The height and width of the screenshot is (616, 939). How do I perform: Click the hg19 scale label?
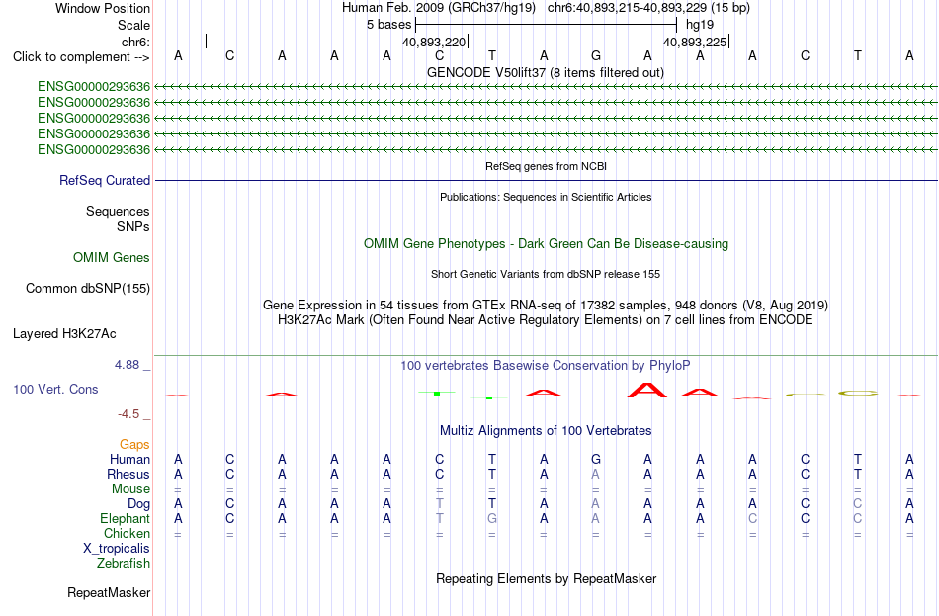coord(700,25)
